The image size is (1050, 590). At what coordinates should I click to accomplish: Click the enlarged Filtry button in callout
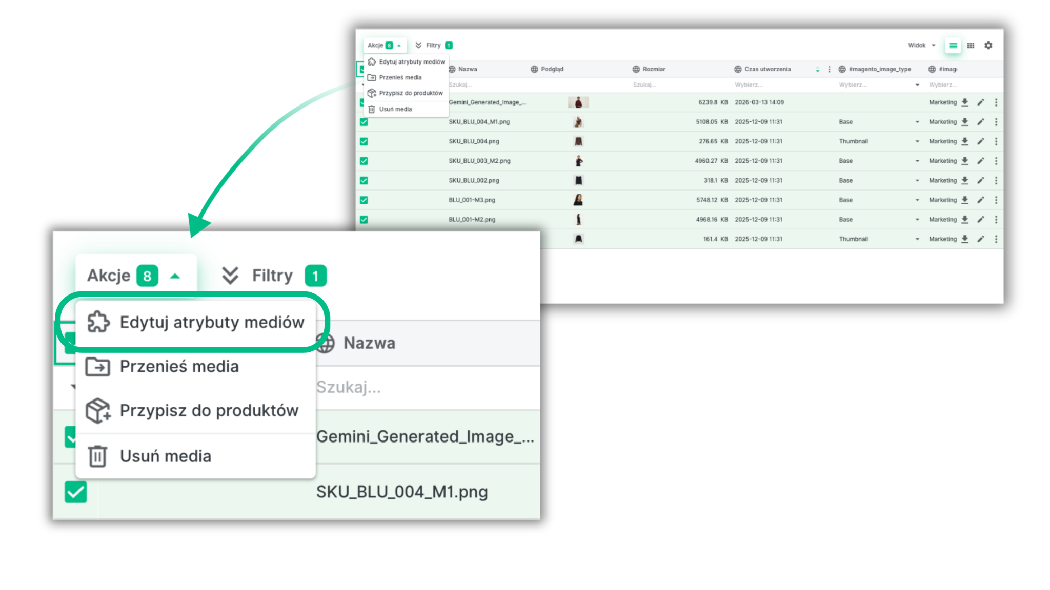(x=273, y=276)
